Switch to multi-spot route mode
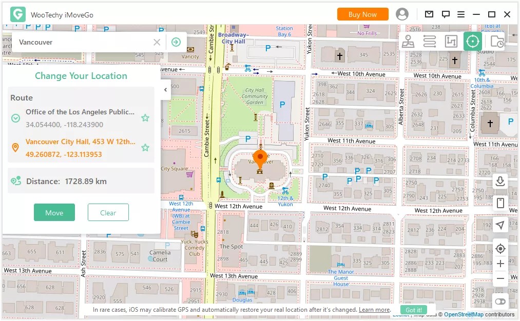 451,41
